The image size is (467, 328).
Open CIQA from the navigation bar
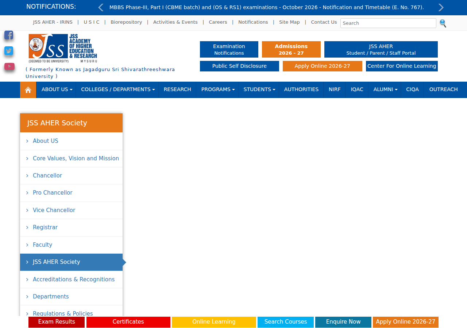click(x=413, y=90)
